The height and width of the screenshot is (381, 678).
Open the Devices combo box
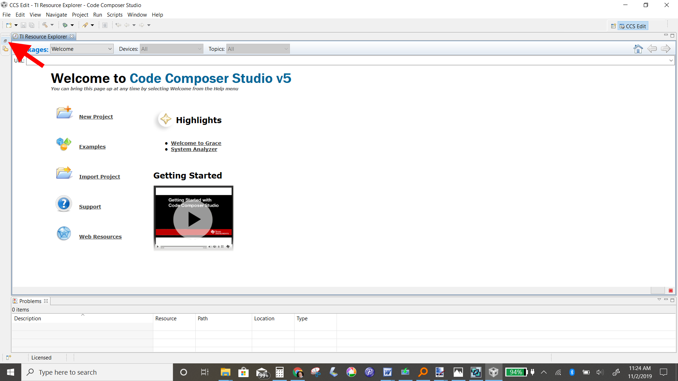pos(171,49)
